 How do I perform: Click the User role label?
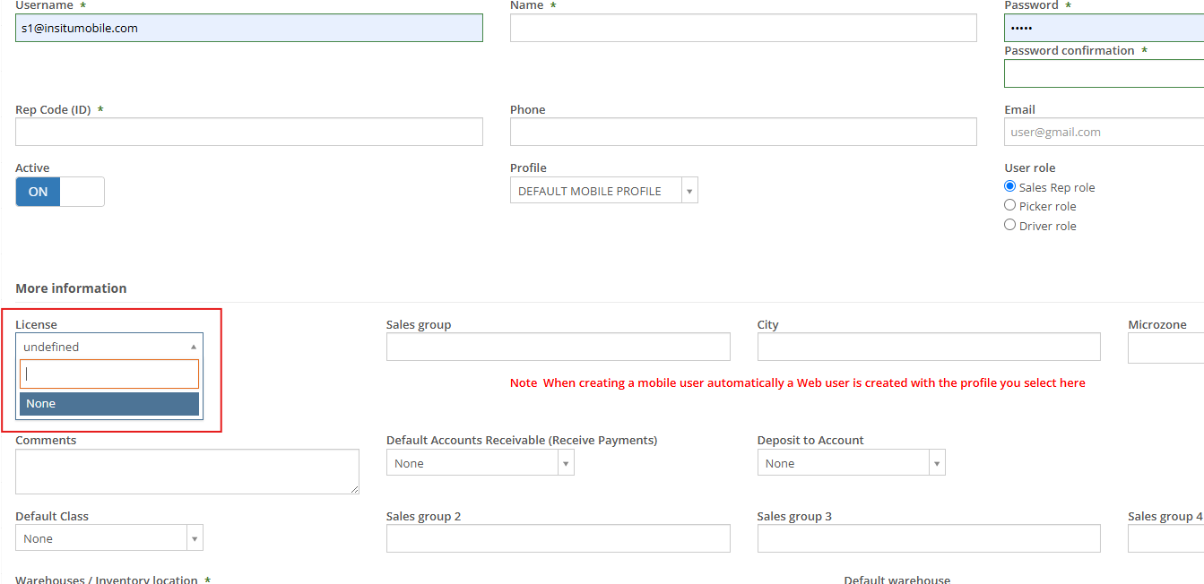click(x=1030, y=167)
